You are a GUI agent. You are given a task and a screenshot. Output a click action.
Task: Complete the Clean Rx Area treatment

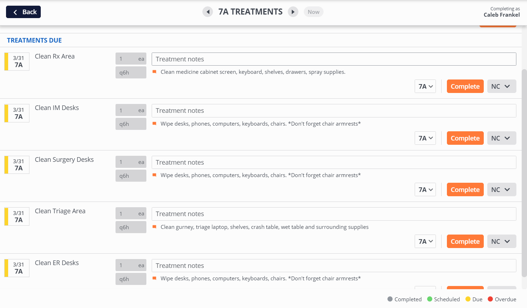tap(465, 86)
